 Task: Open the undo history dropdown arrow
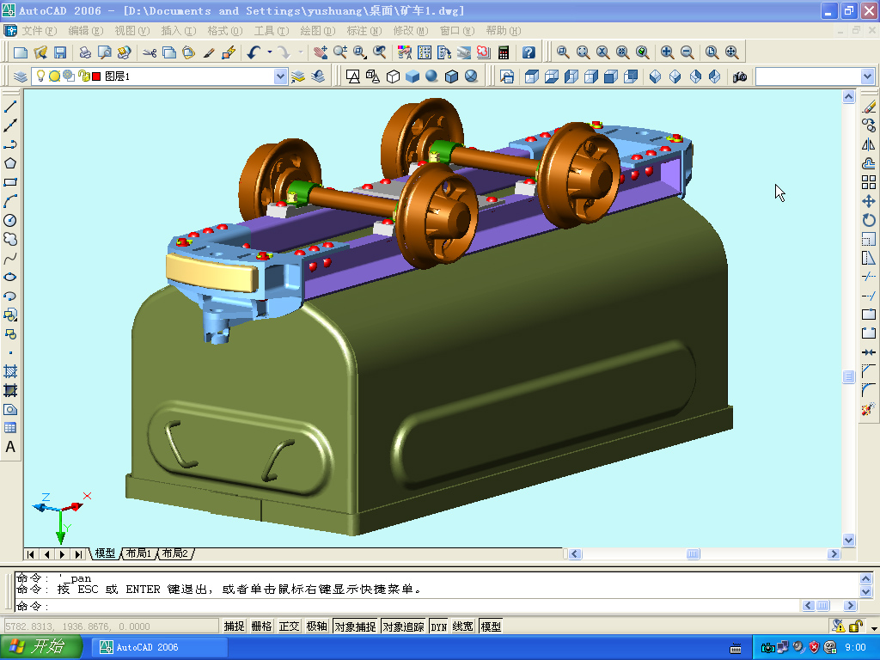270,52
